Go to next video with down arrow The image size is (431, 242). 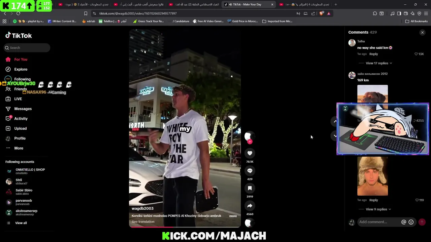coord(335,136)
